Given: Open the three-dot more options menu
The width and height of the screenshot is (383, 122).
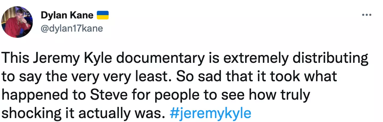Looking at the screenshot, I should pos(367,15).
